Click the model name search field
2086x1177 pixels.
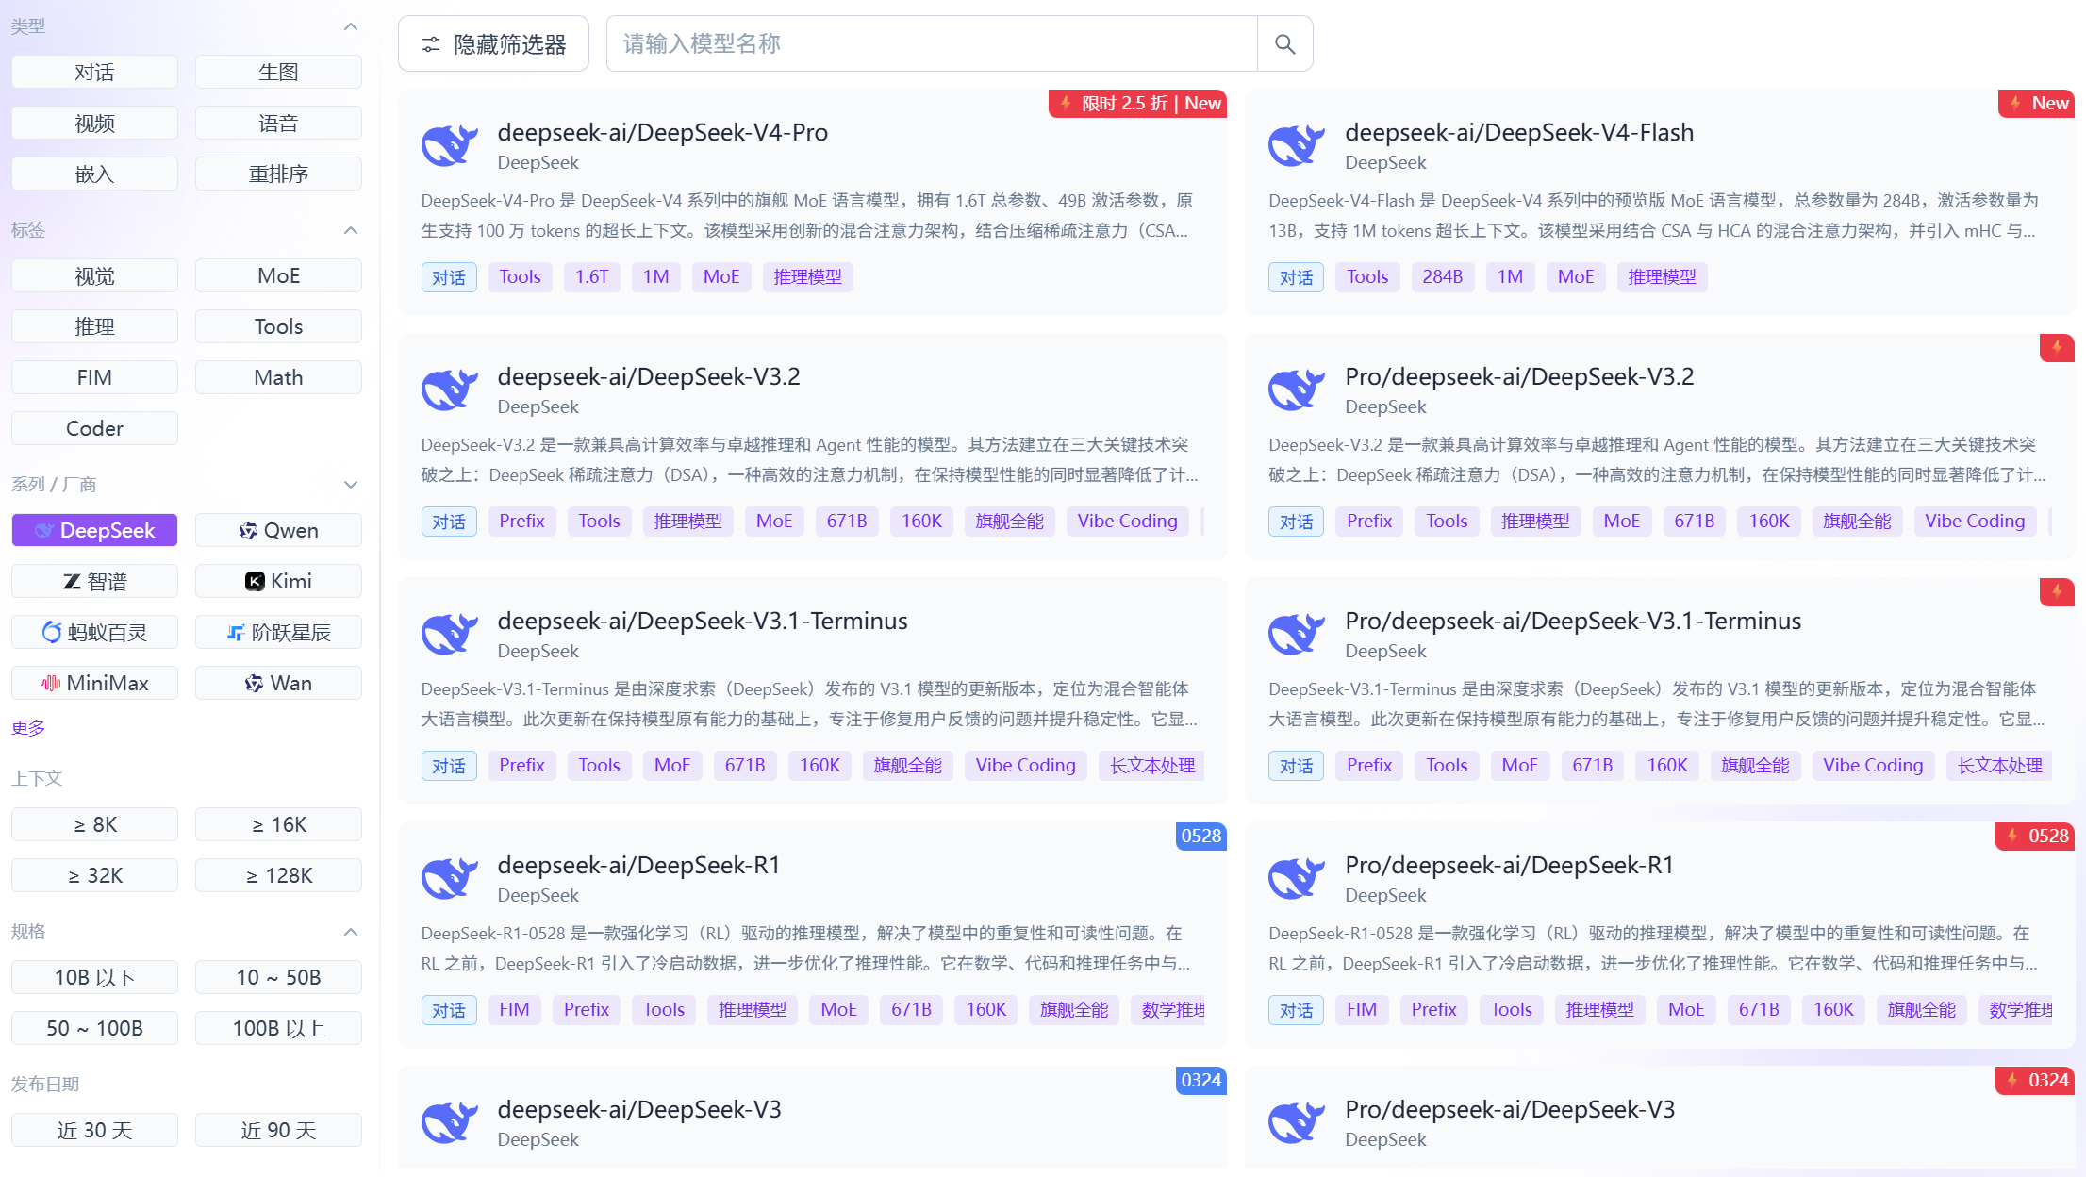point(932,43)
